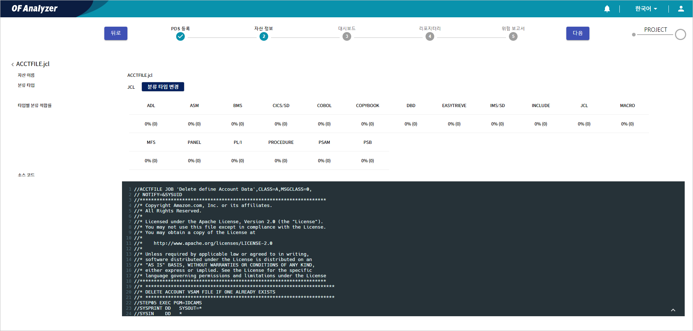Viewport: 693px width, 331px height.
Task: Go to step 5 위험 보고서 circle
Action: pyautogui.click(x=513, y=36)
